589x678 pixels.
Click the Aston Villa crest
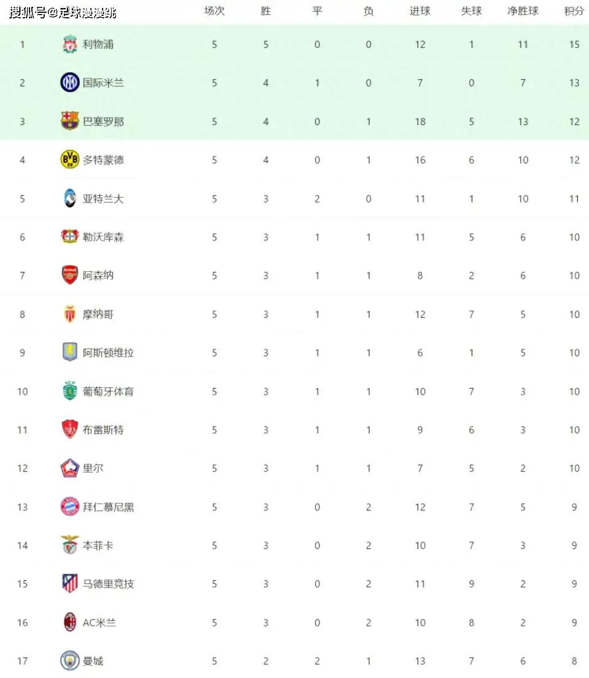click(x=69, y=352)
